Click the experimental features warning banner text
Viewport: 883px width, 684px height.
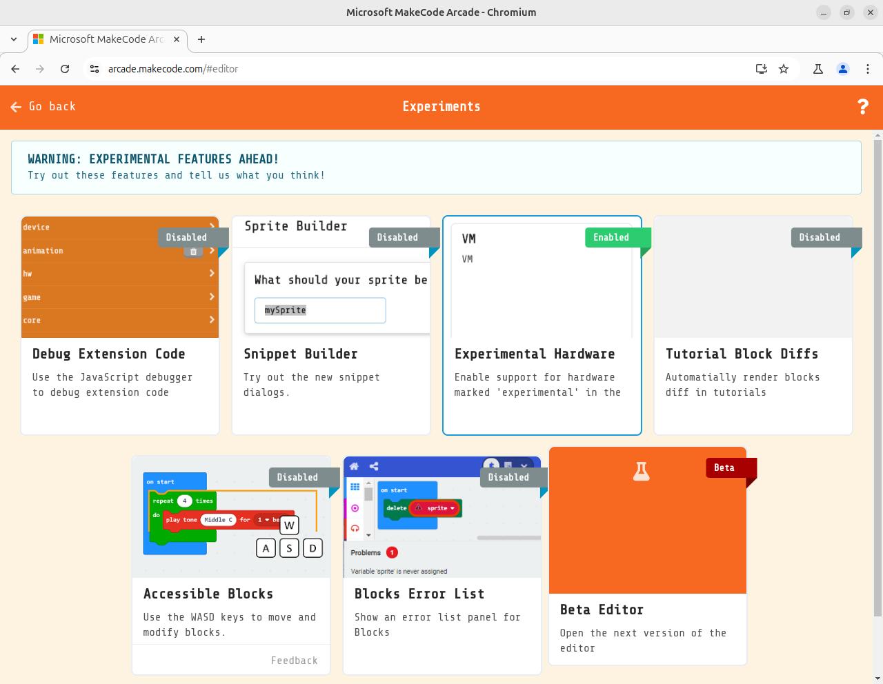[177, 167]
